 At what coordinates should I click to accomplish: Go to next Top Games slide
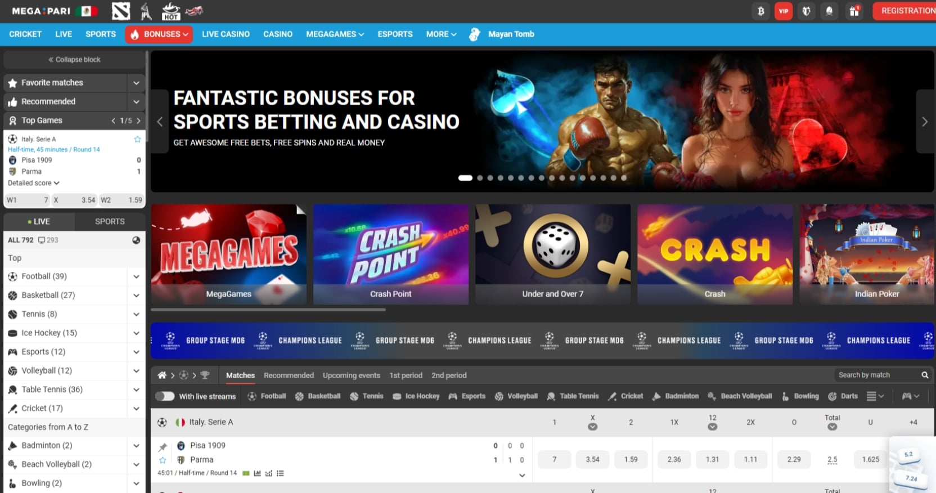138,120
